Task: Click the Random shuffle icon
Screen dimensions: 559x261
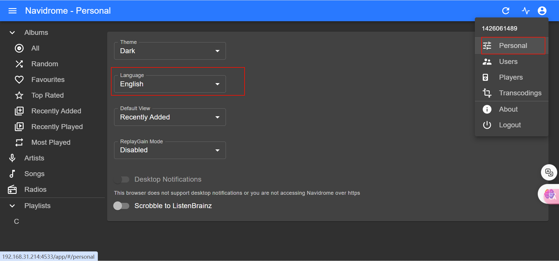Action: point(19,64)
